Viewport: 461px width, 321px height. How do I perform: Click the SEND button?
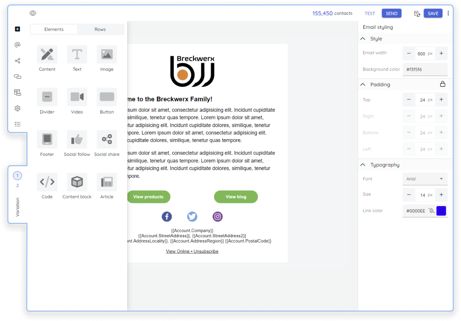(x=391, y=14)
